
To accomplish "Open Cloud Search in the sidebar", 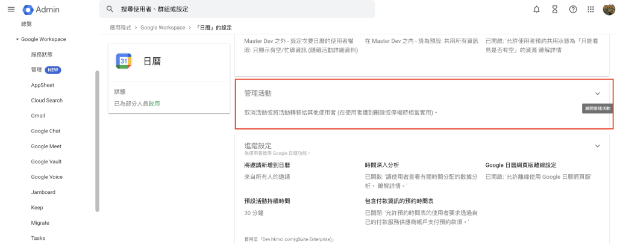I will tap(47, 101).
